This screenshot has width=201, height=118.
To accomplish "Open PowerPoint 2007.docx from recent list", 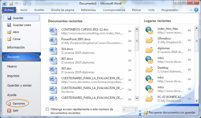I will [87, 41].
